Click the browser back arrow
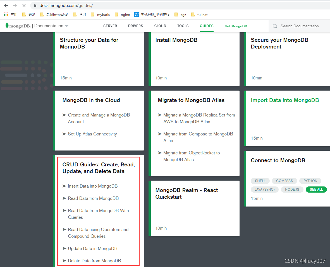 [6, 6]
